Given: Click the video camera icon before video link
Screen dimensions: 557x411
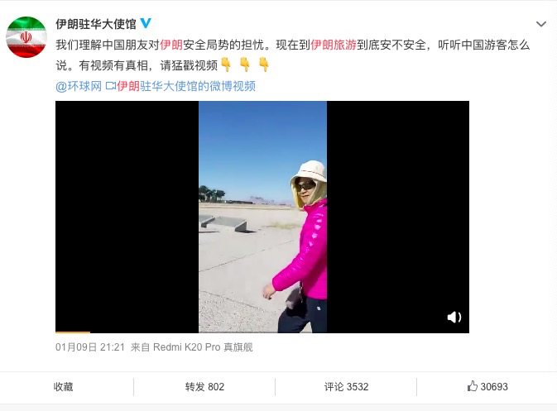Looking at the screenshot, I should [110, 86].
